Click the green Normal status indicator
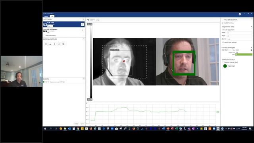Viewport: 254px width, 143px height. click(225, 66)
